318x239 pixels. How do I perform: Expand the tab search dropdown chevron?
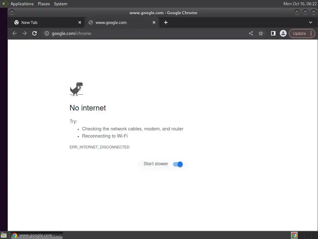[311, 22]
